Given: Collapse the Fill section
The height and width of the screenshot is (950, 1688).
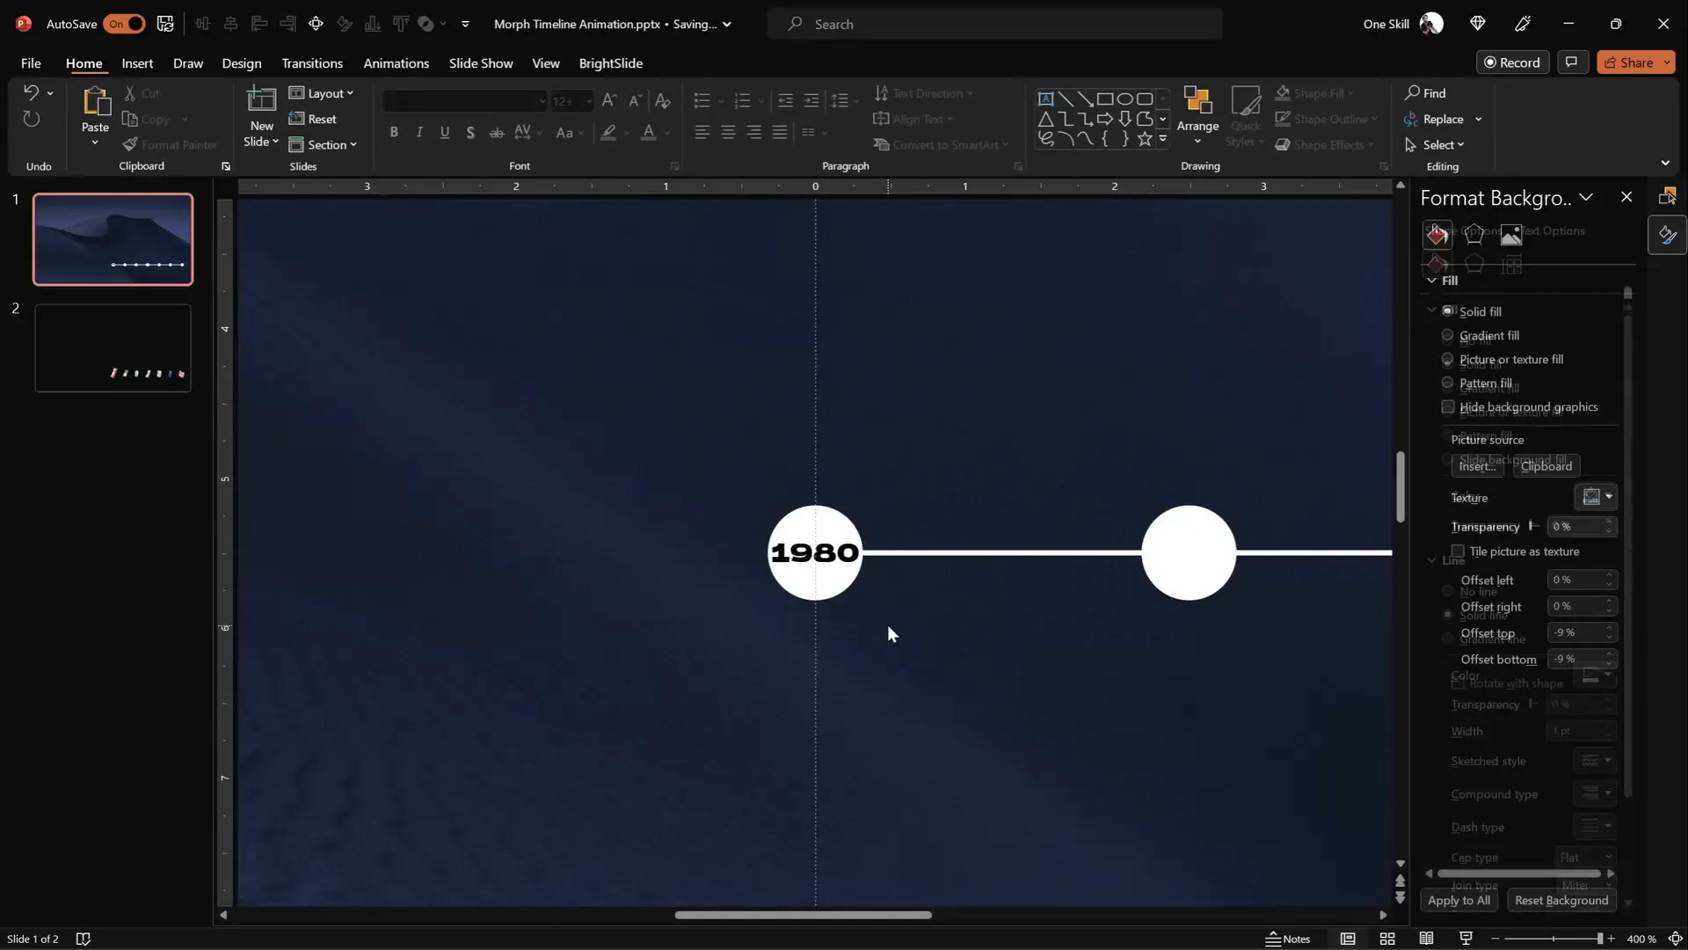Looking at the screenshot, I should (1431, 280).
